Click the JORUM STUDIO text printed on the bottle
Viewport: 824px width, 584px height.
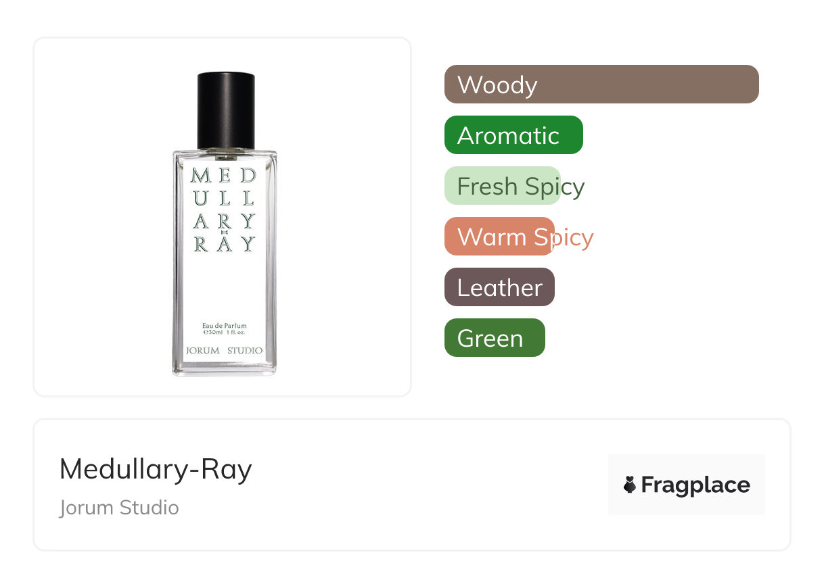pos(224,350)
